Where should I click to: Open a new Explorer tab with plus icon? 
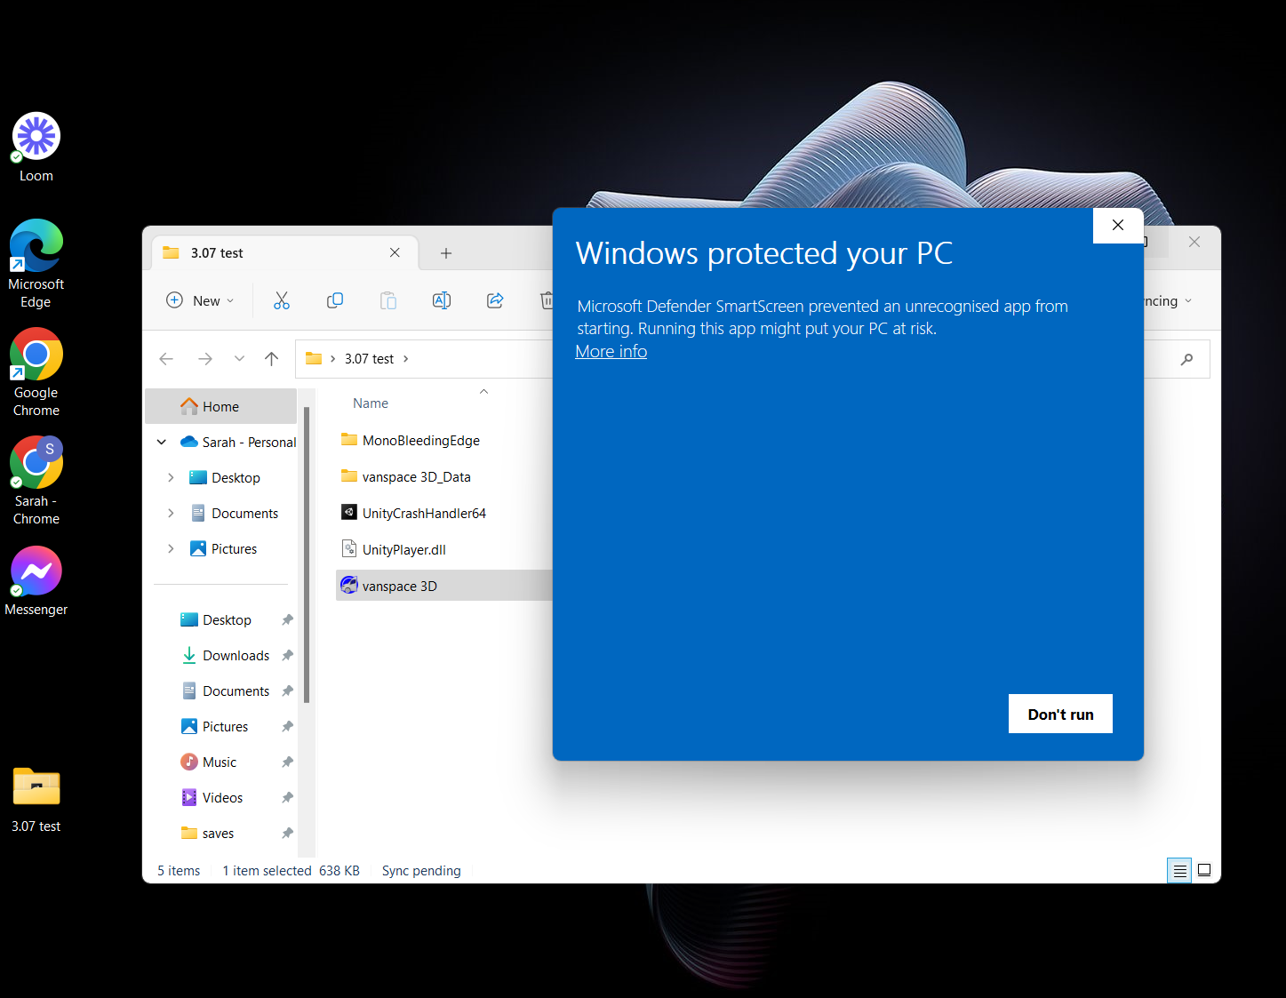[446, 253]
